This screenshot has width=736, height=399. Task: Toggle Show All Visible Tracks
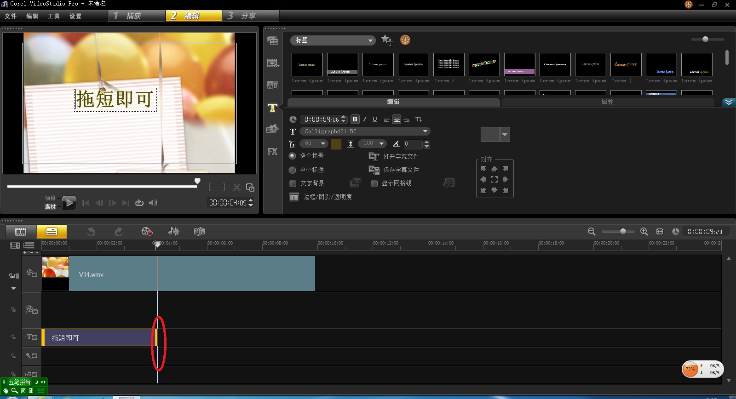click(x=14, y=246)
